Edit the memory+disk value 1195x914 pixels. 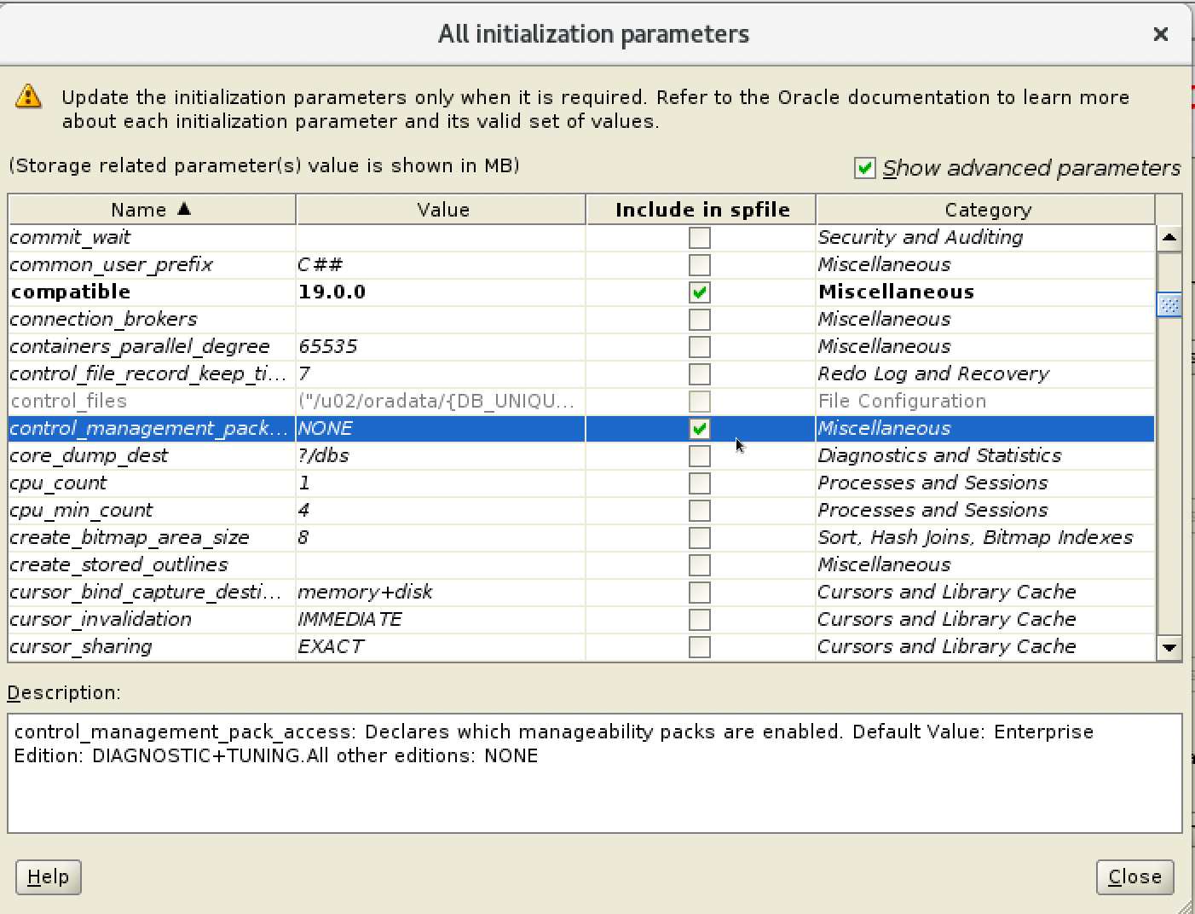[441, 592]
